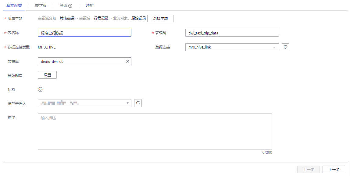This screenshot has height=176, width=350.
Task: Click the 上一步 previous-step button
Action: click(x=308, y=170)
